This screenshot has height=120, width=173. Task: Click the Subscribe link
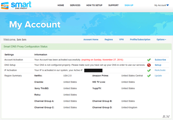[160, 60]
